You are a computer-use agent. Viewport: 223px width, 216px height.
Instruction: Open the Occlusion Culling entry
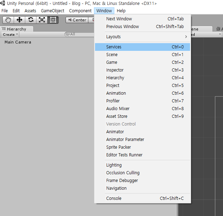pyautogui.click(x=142, y=173)
